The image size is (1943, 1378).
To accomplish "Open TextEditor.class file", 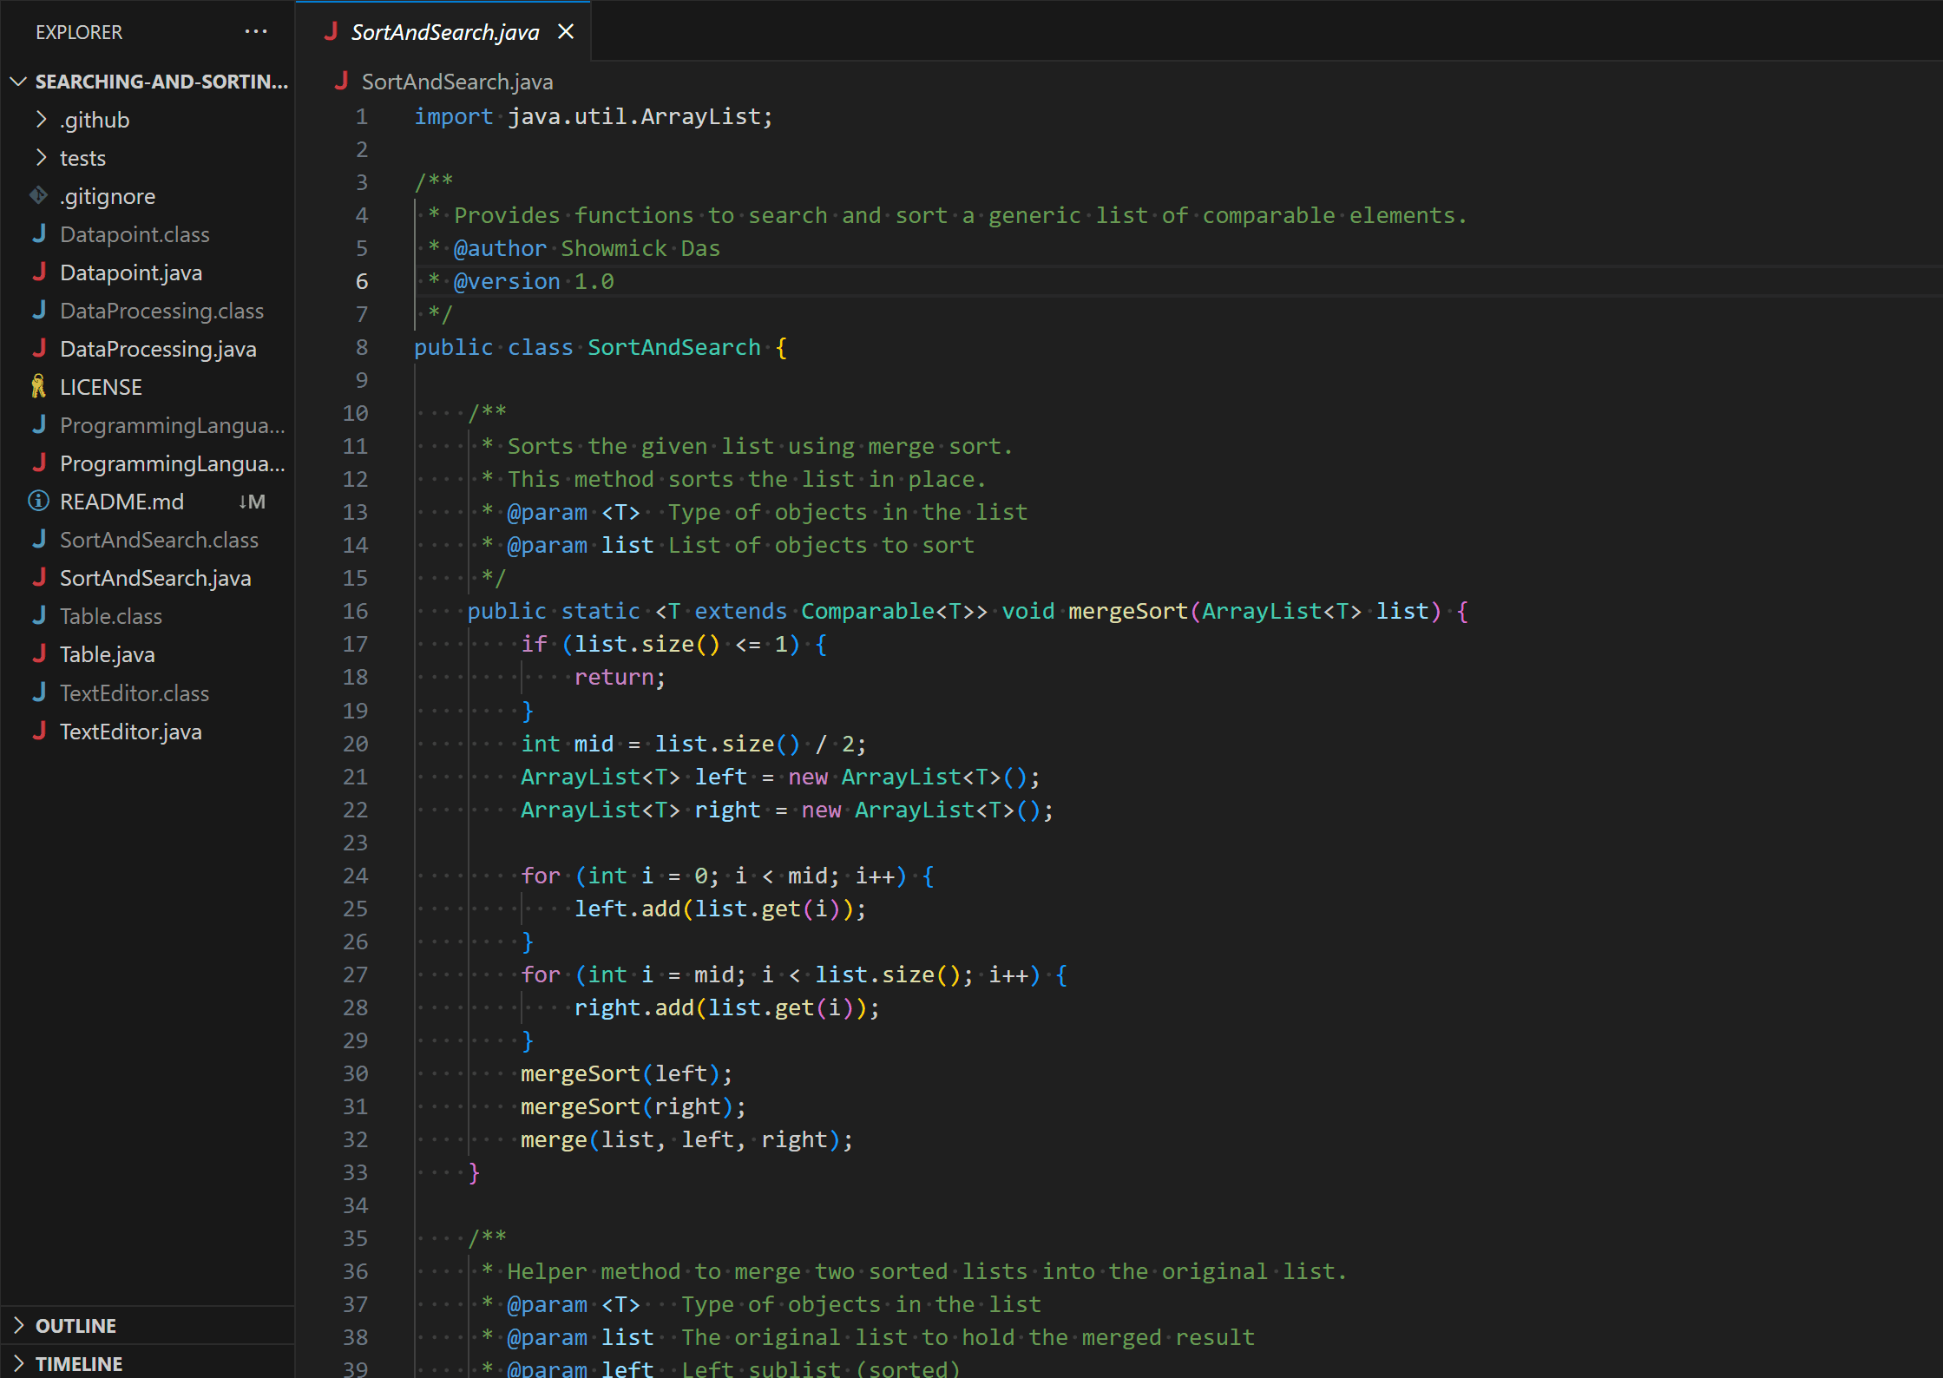I will coord(135,692).
